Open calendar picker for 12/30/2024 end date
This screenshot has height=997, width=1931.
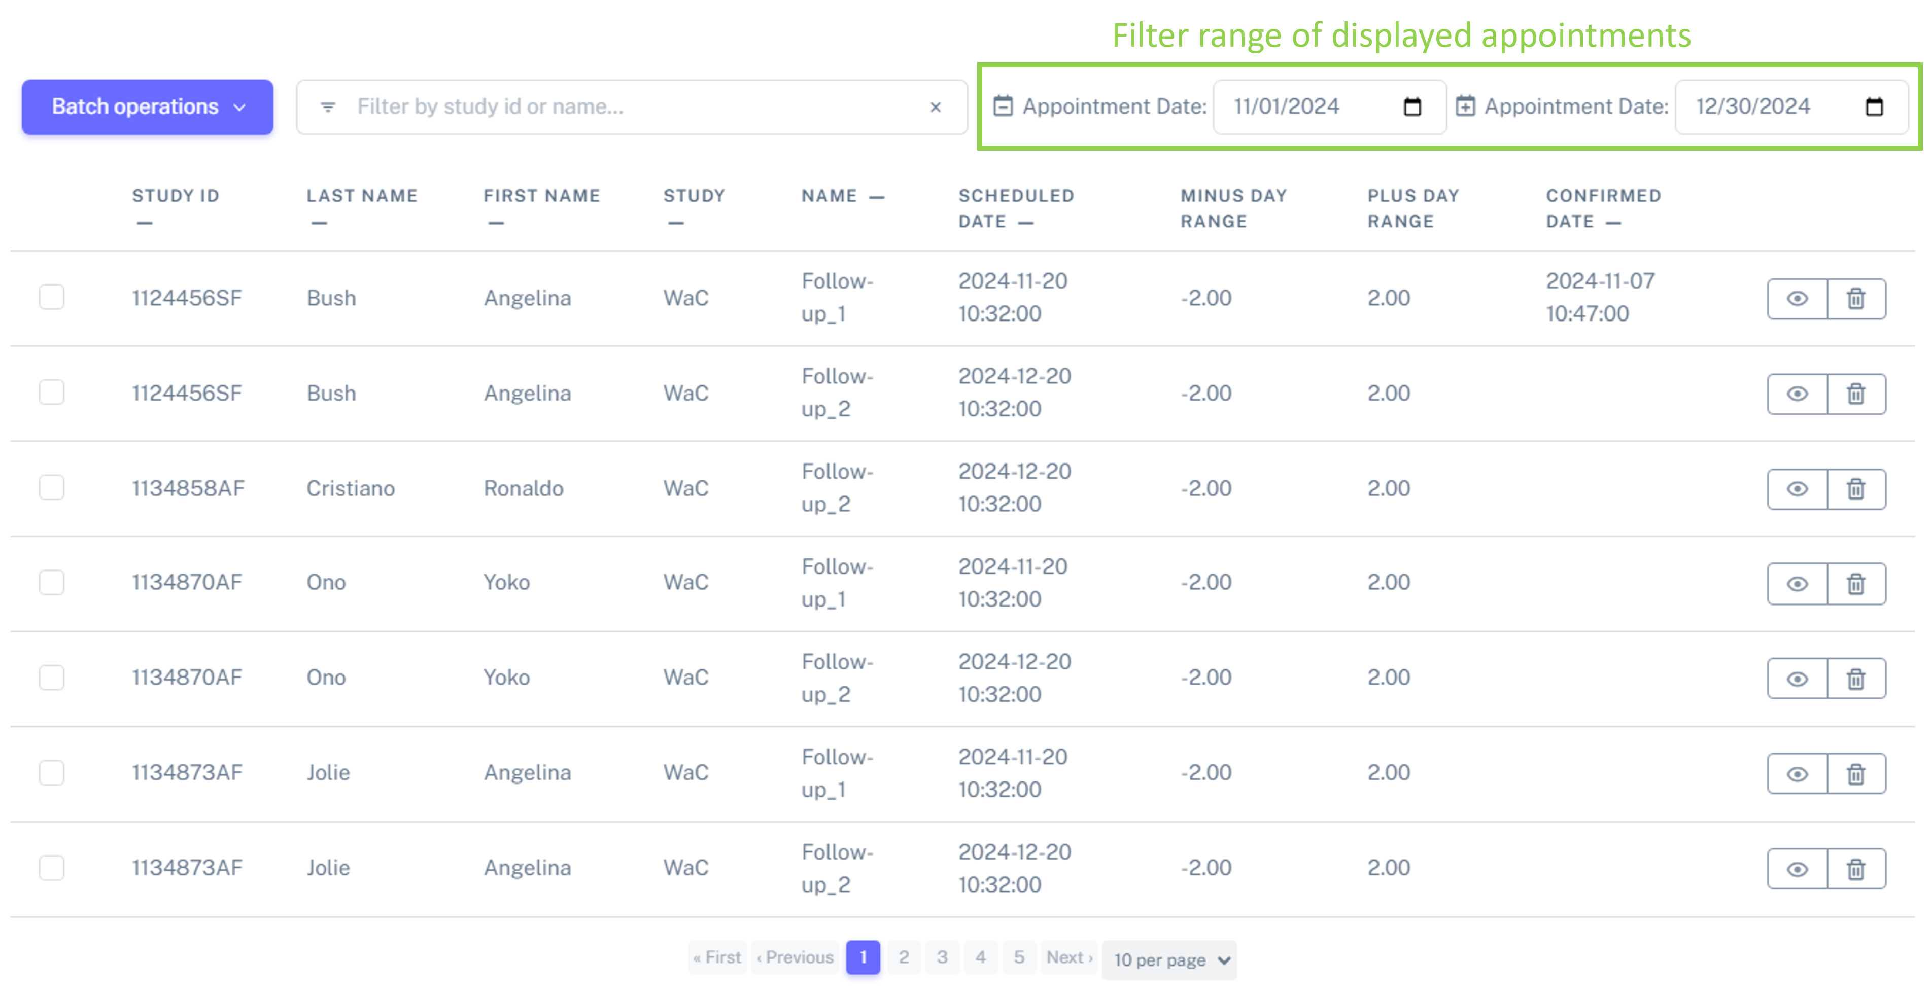tap(1874, 107)
